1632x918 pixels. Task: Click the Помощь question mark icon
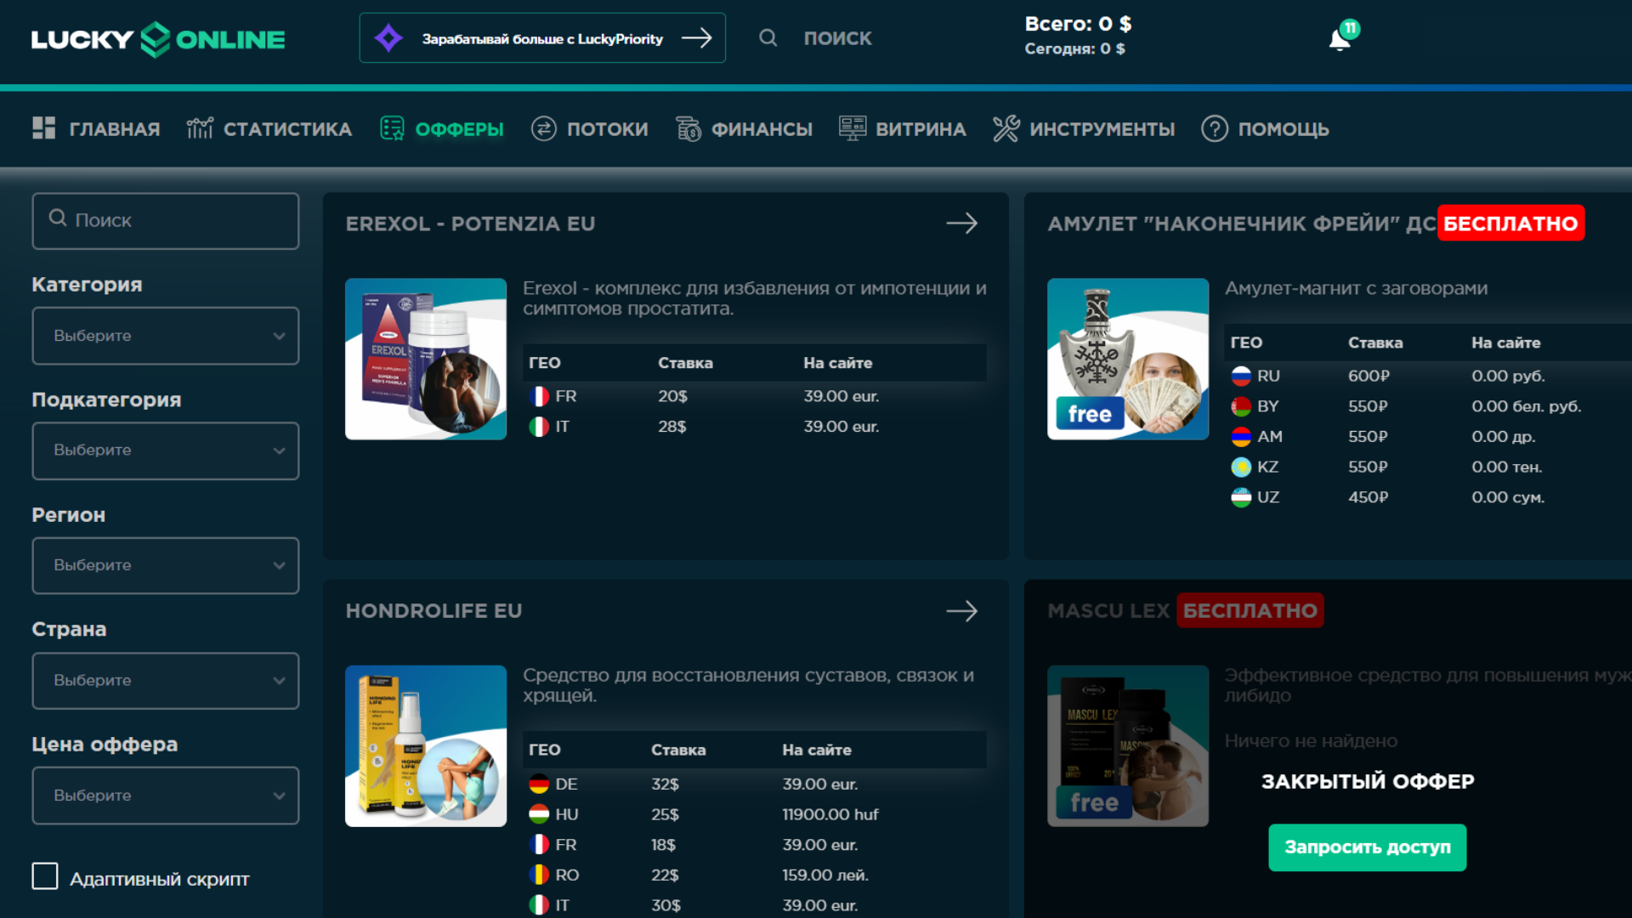click(1215, 128)
